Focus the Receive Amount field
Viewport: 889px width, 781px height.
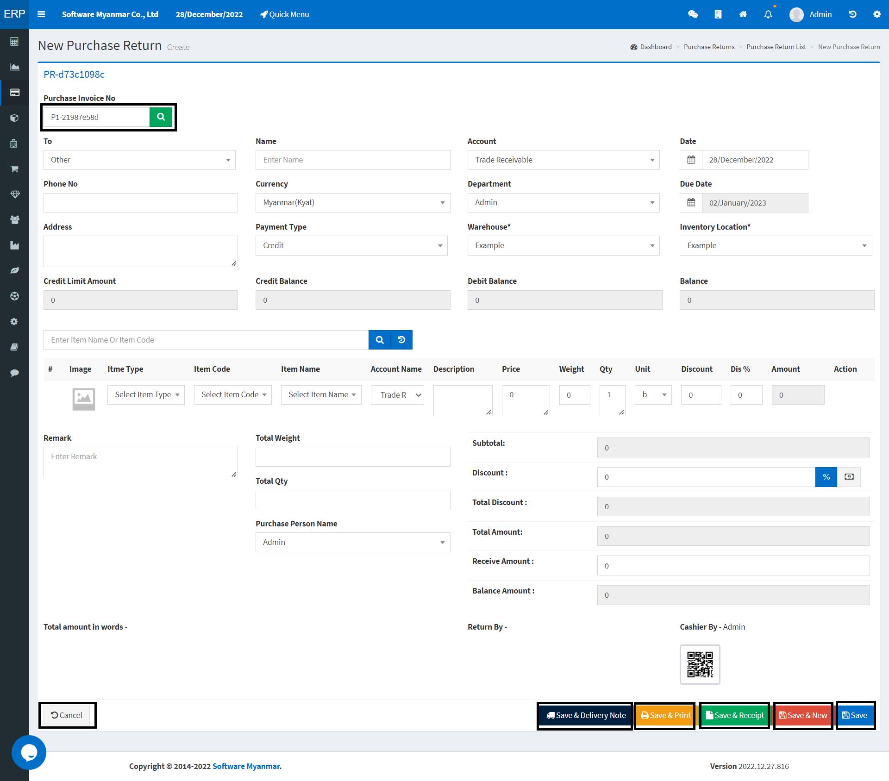click(733, 566)
